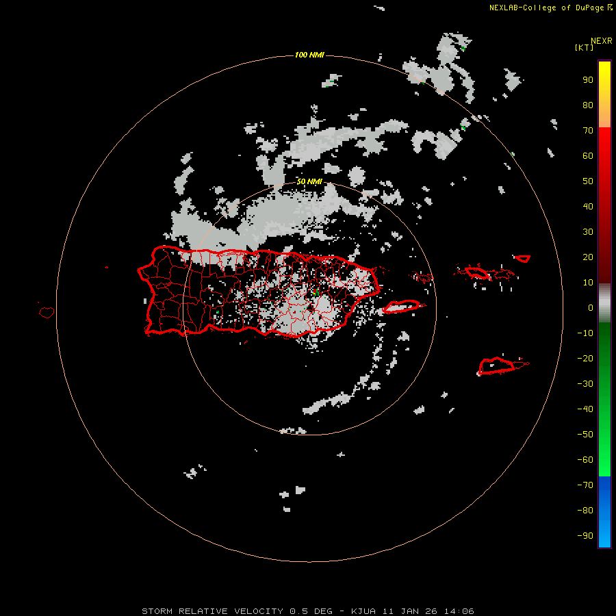Select the -80 value on the velocity scale
The image size is (616, 616).
pyautogui.click(x=585, y=511)
